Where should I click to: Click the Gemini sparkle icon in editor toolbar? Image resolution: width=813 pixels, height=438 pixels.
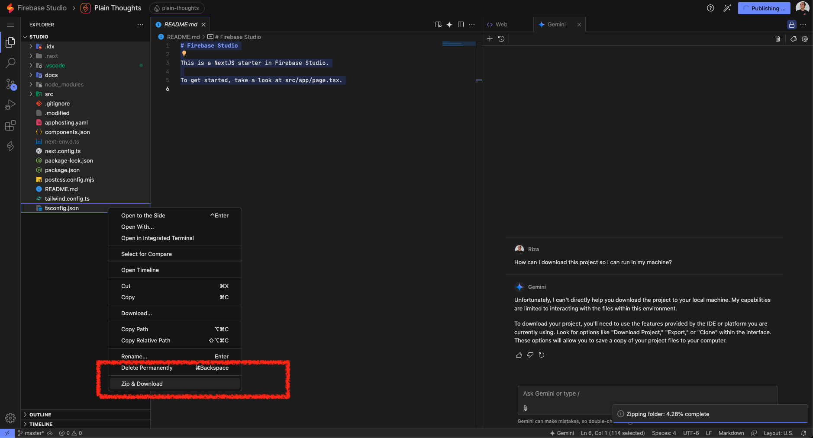pyautogui.click(x=449, y=25)
